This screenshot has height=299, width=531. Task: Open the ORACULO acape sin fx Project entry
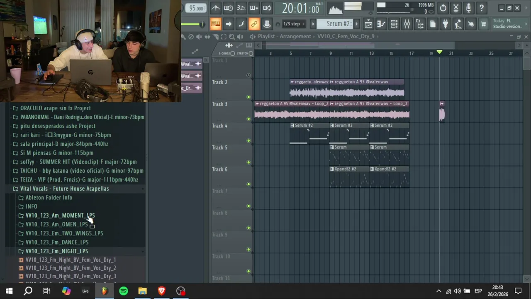click(55, 108)
